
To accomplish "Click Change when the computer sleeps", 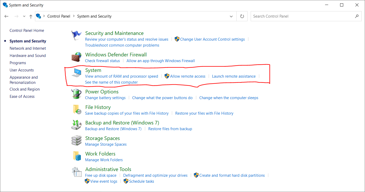I will (x=229, y=98).
